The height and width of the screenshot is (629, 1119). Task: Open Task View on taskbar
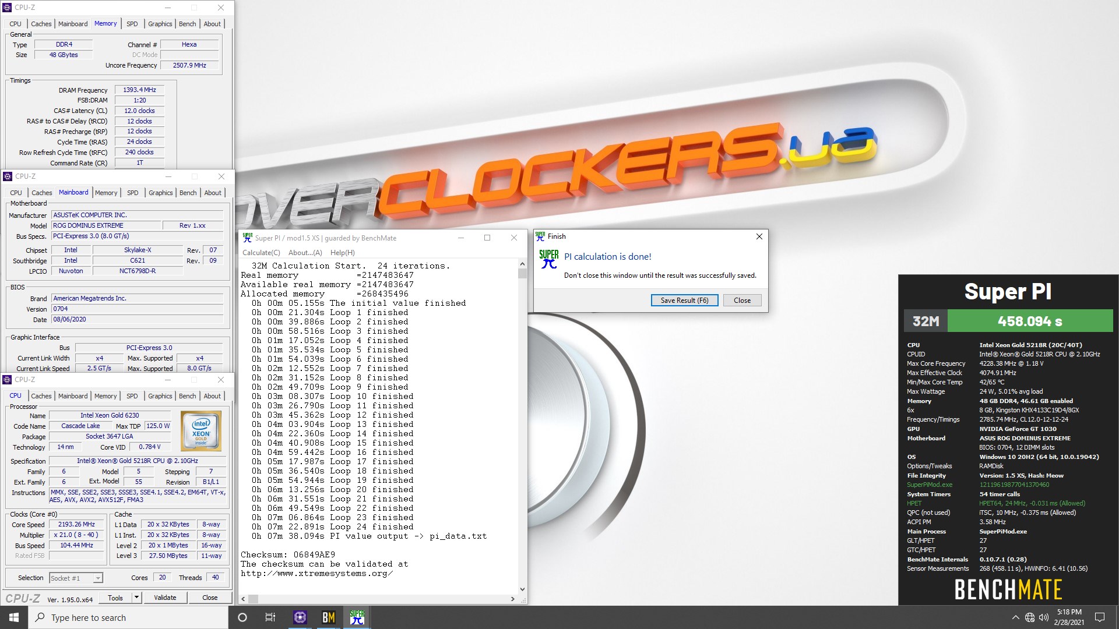tap(270, 617)
